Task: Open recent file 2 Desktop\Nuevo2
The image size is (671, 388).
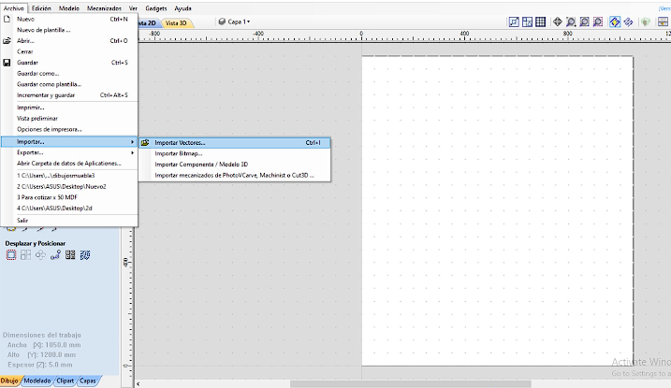Action: pyautogui.click(x=69, y=186)
